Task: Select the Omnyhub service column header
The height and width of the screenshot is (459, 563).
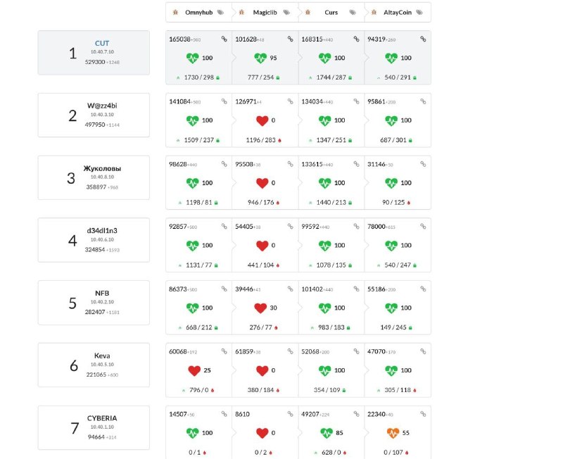Action: [199, 13]
